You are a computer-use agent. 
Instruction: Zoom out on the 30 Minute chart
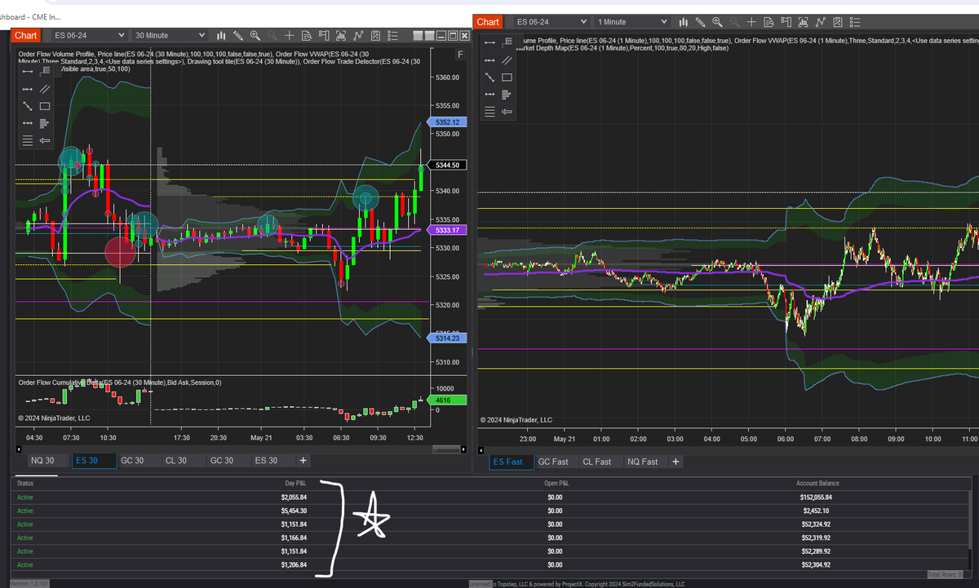[272, 35]
